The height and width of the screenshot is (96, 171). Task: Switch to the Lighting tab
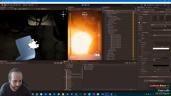coord(149,7)
